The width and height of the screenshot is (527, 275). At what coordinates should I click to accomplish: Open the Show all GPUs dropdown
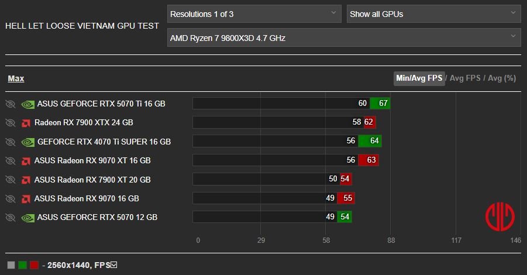click(433, 14)
